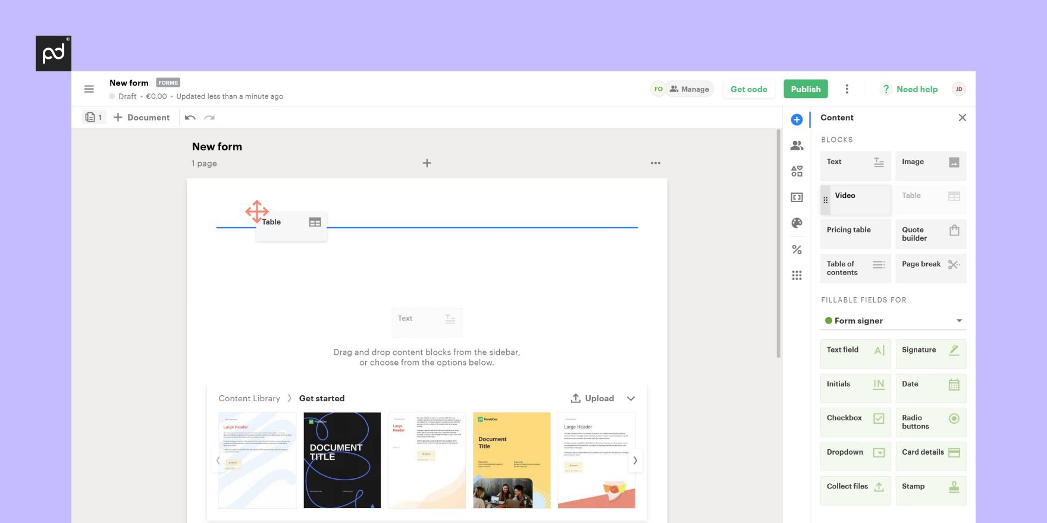The width and height of the screenshot is (1047, 523).
Task: Select the Video block
Action: (855, 200)
